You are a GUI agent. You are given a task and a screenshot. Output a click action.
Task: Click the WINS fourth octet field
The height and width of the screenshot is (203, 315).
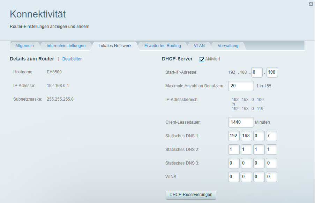pyautogui.click(x=272, y=177)
